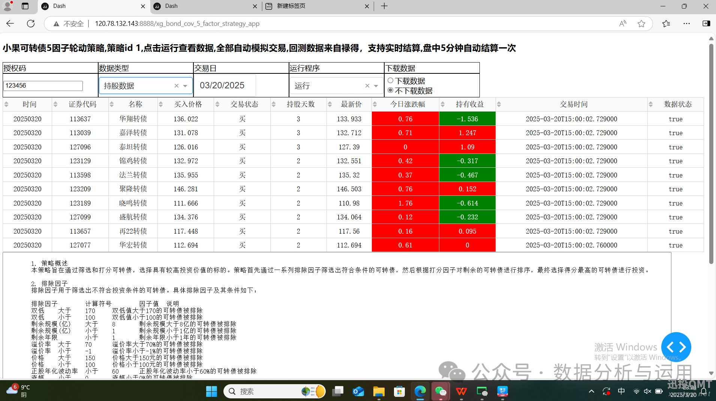
Task: Click 泰坦转债 name cell
Action: point(133,147)
